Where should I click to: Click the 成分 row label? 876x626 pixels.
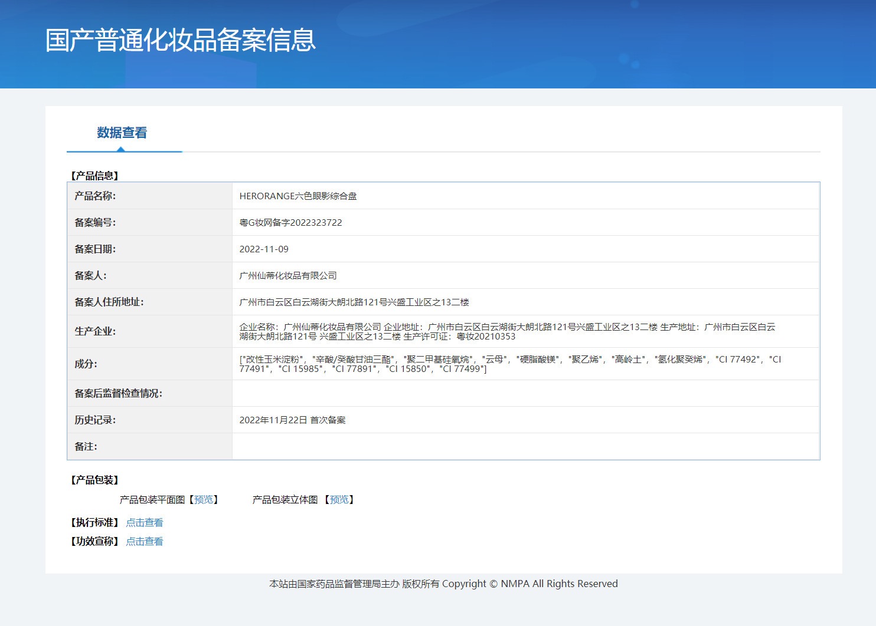(x=86, y=364)
